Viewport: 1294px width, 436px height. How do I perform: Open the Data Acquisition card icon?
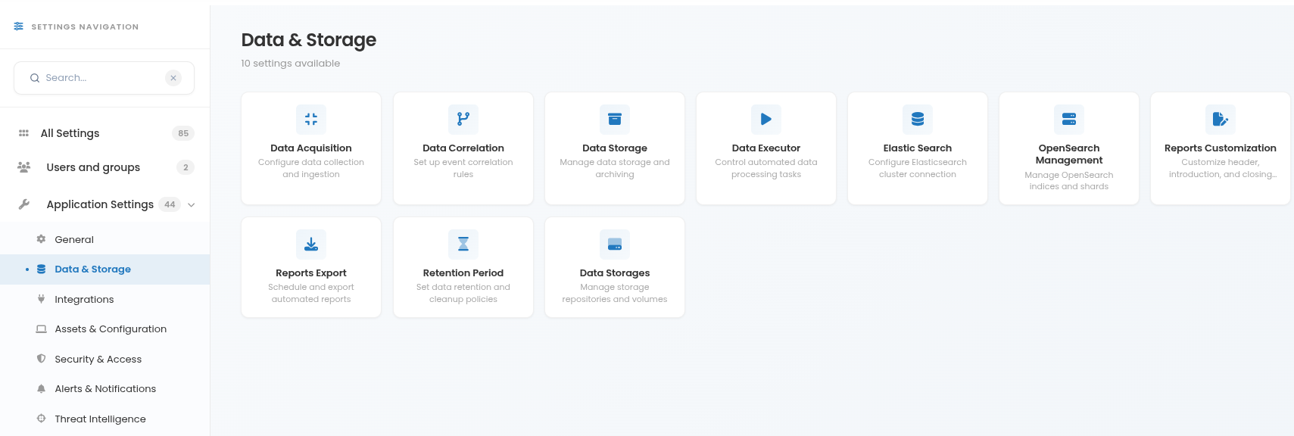(311, 119)
